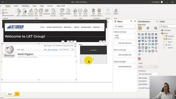This screenshot has height=99, width=176.
Task: Create a New measure
Action: (x=94, y=13)
